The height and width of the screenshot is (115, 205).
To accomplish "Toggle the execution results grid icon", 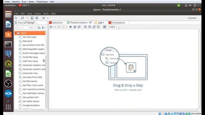I will point(105,27).
